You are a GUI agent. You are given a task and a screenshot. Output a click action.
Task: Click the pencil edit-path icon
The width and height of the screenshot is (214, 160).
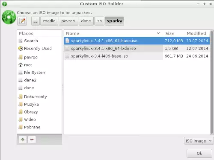coord(22,21)
